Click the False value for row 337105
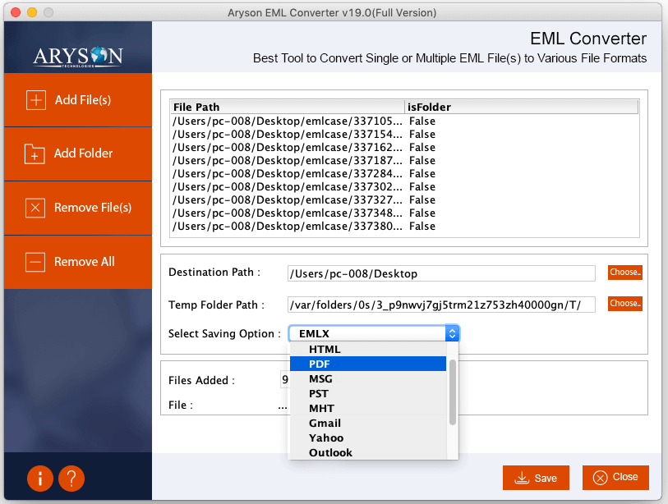 422,121
